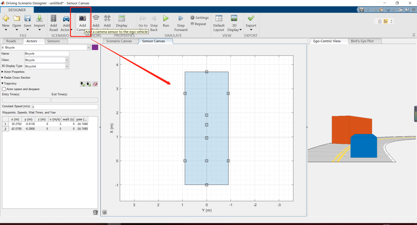417x225 pixels.
Task: Collapse the toolstrip with the arrow at its right edge
Action: point(414,35)
